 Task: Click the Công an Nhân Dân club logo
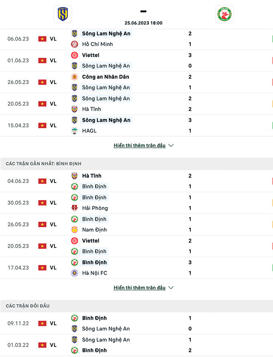click(74, 77)
